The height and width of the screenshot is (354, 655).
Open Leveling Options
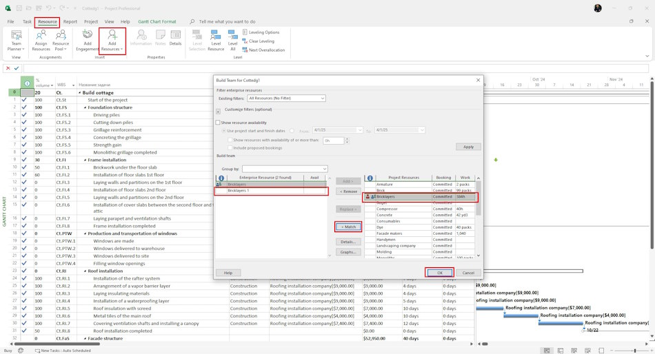[261, 32]
